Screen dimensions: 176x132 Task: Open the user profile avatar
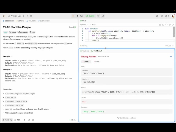(173, 16)
